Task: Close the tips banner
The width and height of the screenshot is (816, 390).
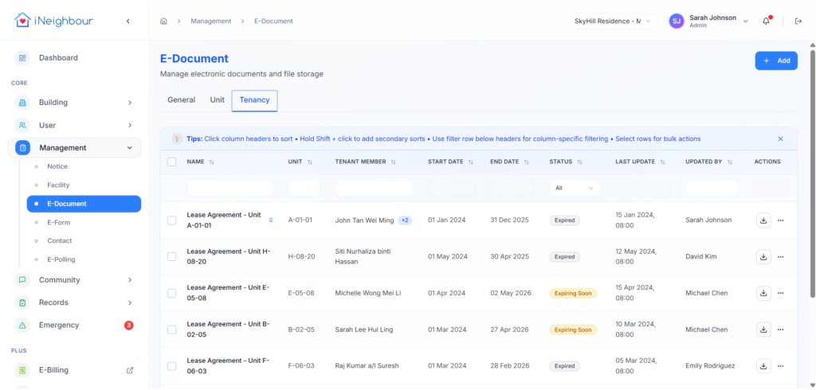Action: pyautogui.click(x=780, y=138)
